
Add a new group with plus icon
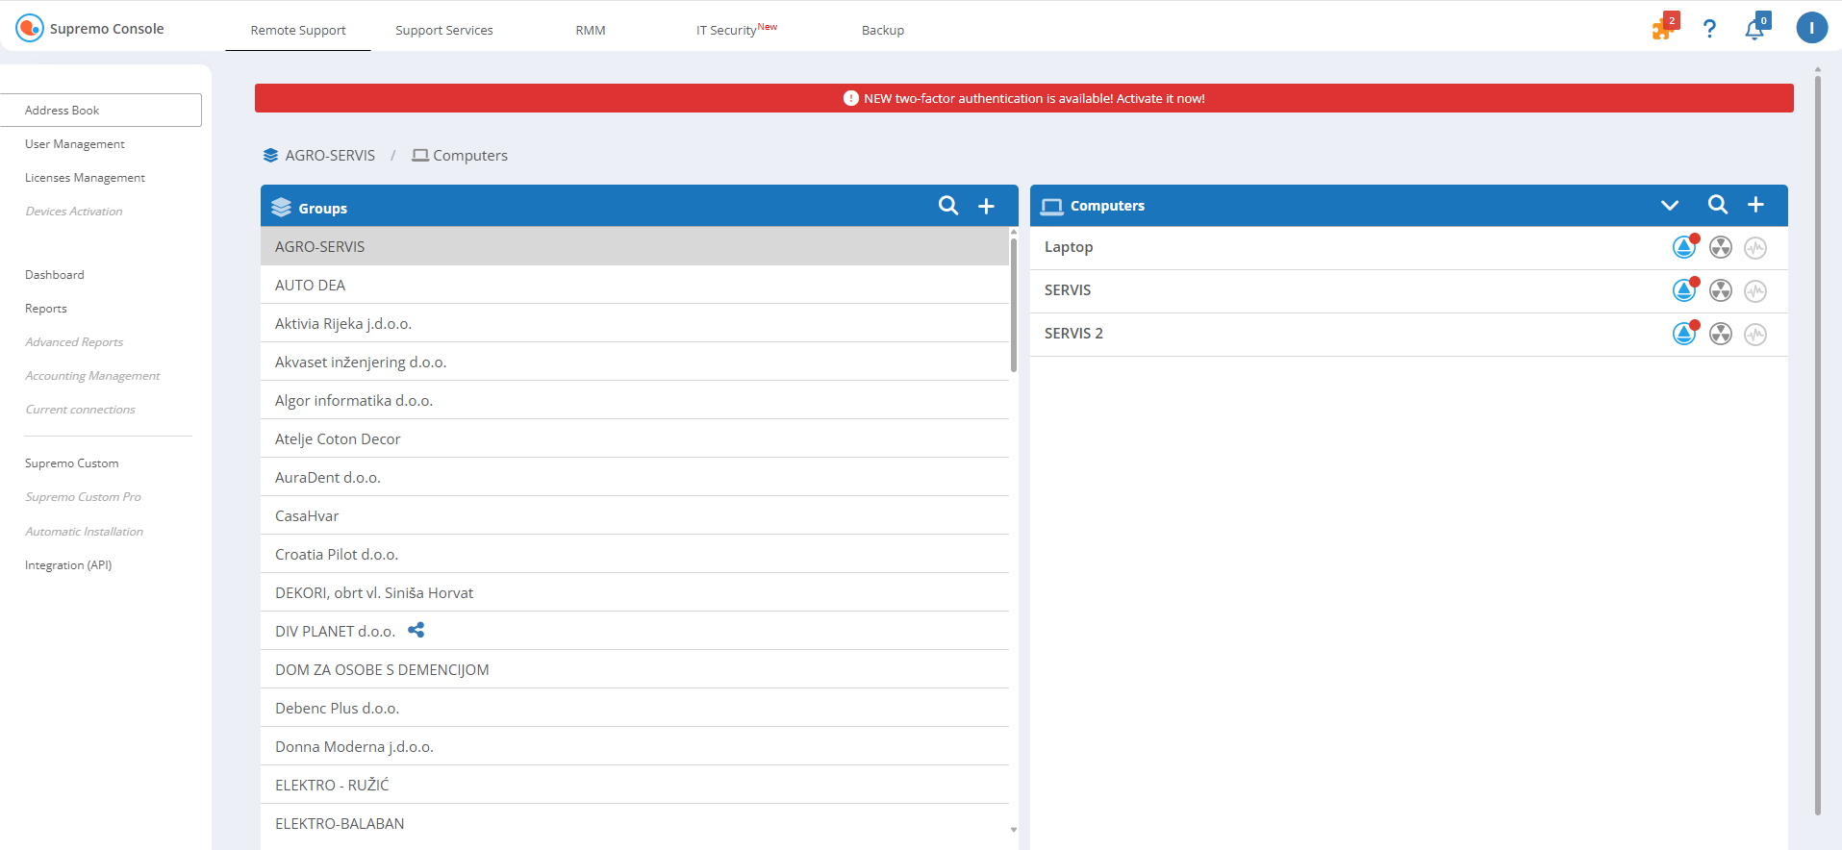(x=986, y=207)
